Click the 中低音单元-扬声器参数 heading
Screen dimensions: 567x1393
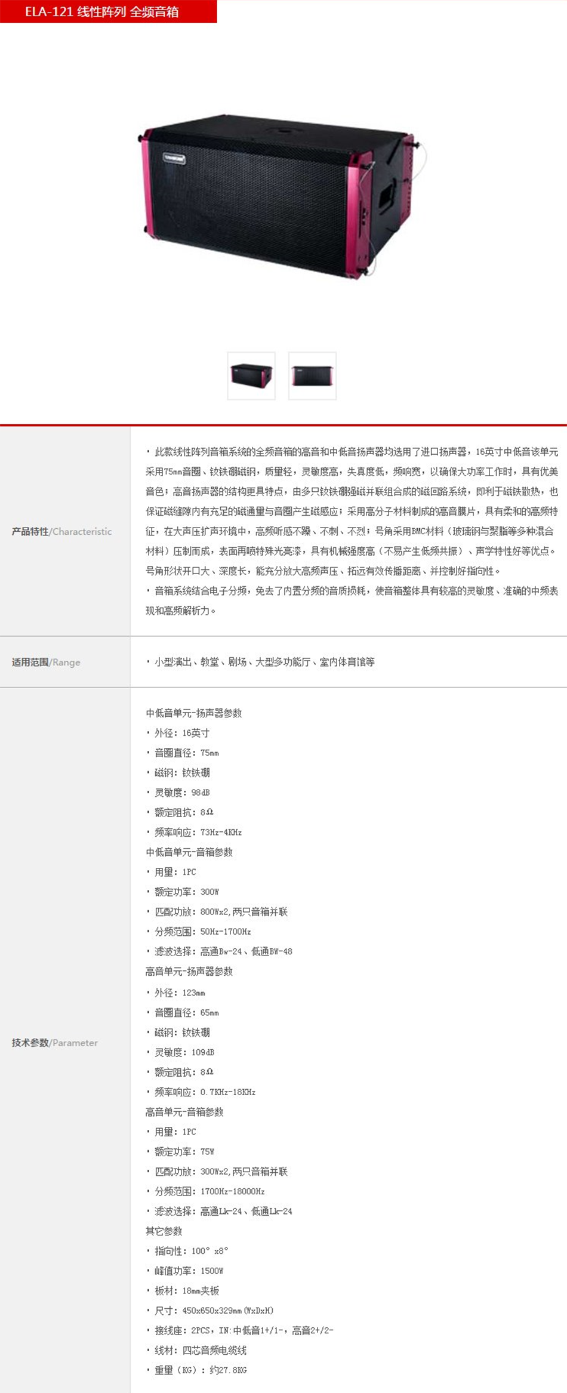(x=193, y=713)
